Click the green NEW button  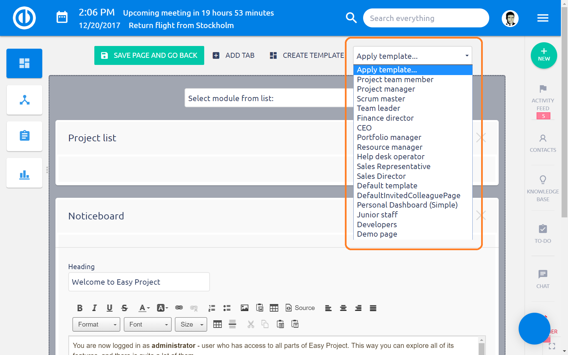coord(544,55)
